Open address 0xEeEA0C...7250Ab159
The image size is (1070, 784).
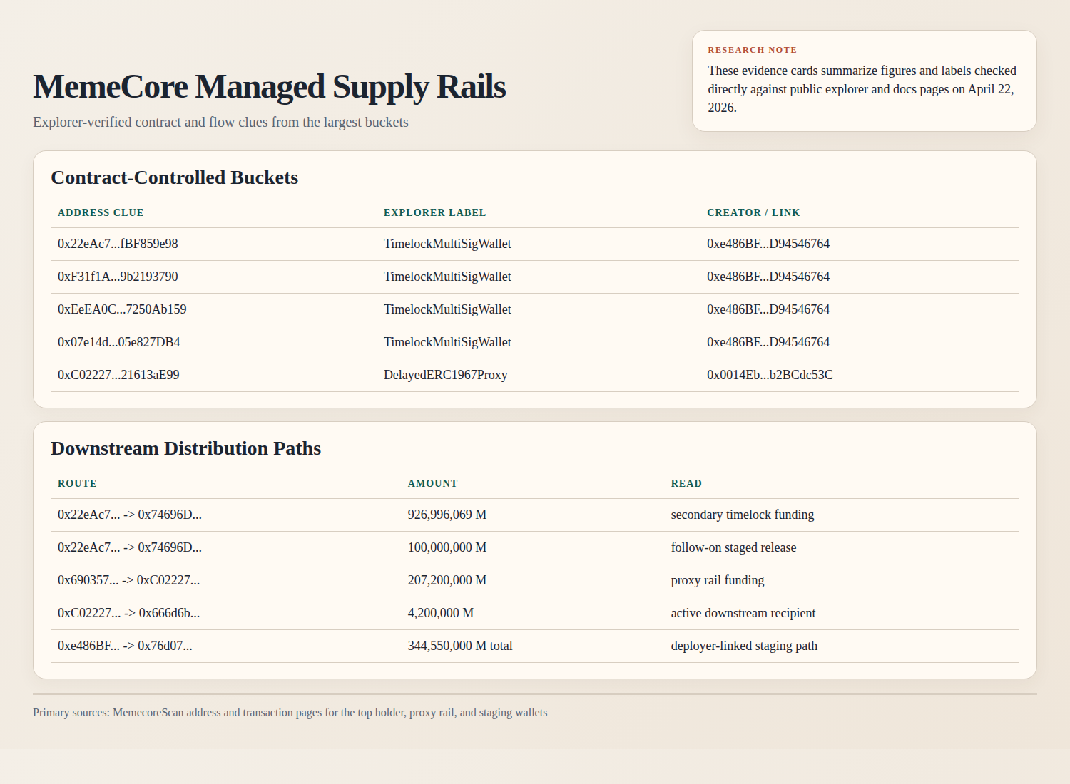pyautogui.click(x=122, y=309)
